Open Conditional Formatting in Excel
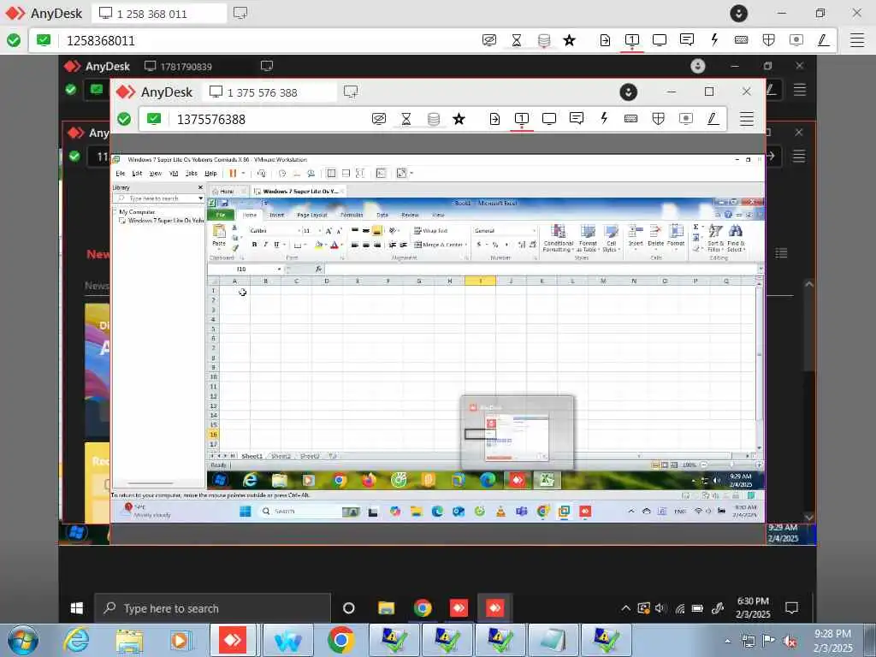The width and height of the screenshot is (876, 657). (558, 239)
